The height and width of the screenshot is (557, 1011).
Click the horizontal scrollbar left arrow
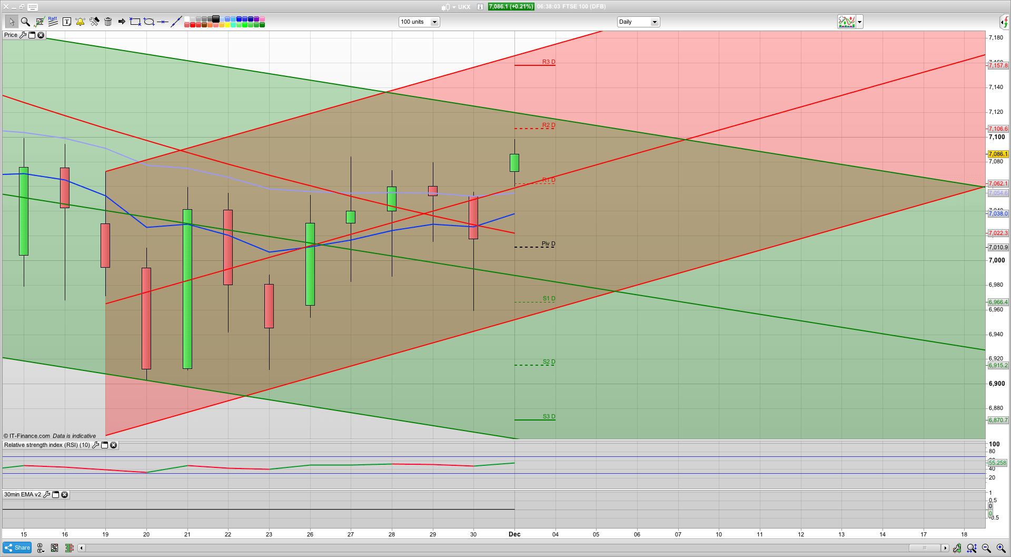tap(81, 548)
